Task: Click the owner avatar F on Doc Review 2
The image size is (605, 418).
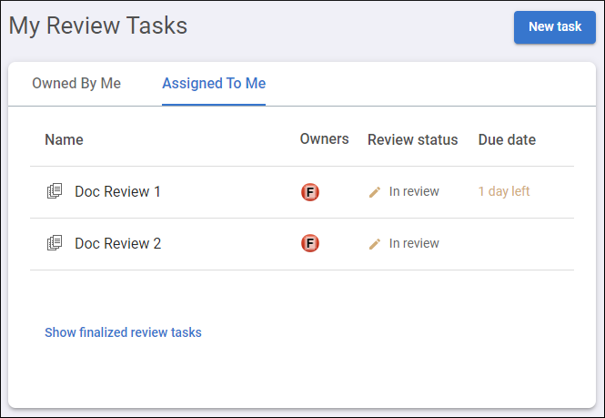Action: click(x=310, y=243)
